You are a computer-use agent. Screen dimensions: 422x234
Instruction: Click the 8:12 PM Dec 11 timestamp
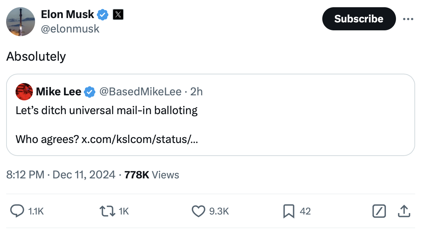[61, 175]
